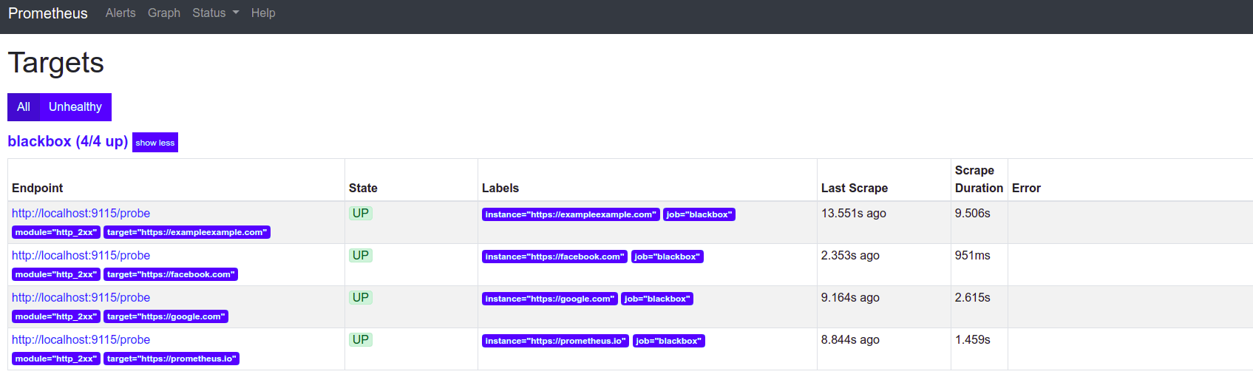Click the Targets page heading
This screenshot has height=380, width=1253.
[x=56, y=63]
